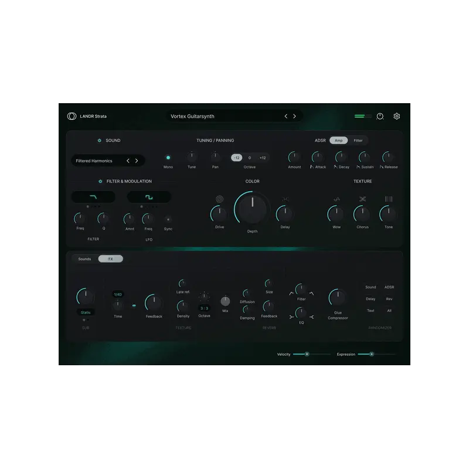The width and height of the screenshot is (469, 469).
Task: Switch ADSR to the Filter tab
Action: pyautogui.click(x=358, y=140)
